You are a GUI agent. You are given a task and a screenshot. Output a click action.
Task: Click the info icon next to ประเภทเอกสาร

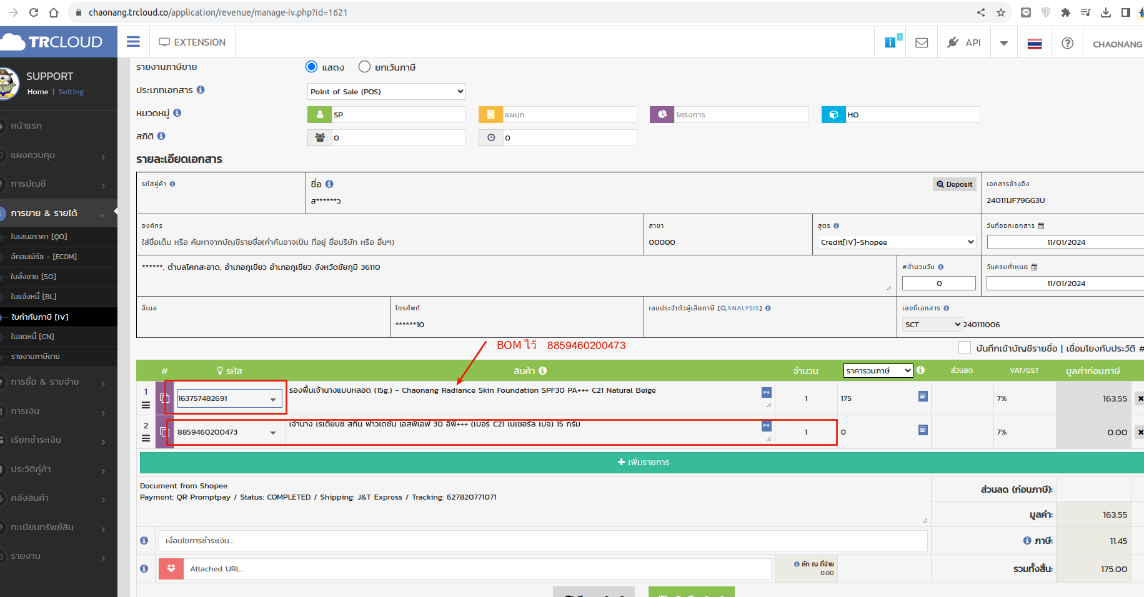[201, 89]
